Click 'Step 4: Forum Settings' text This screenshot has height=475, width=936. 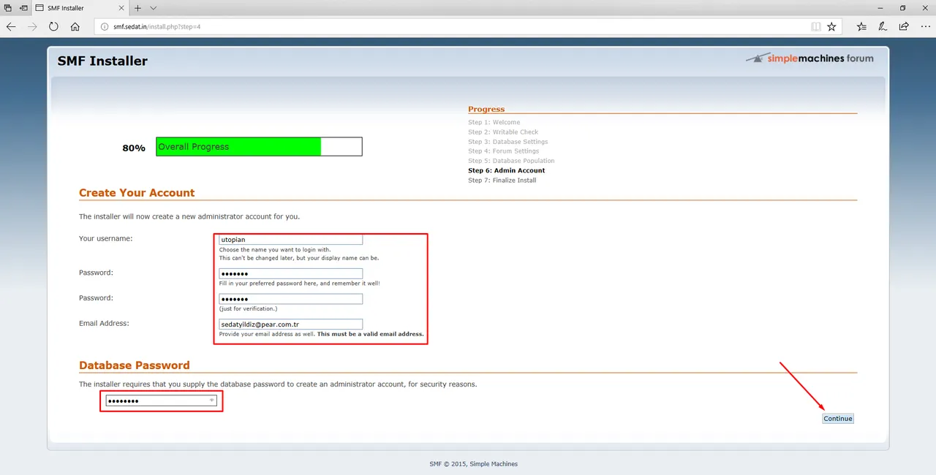click(x=504, y=151)
